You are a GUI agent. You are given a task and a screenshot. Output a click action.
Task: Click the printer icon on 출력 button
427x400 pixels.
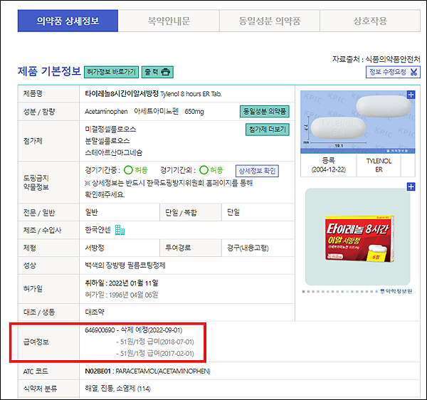pyautogui.click(x=166, y=72)
